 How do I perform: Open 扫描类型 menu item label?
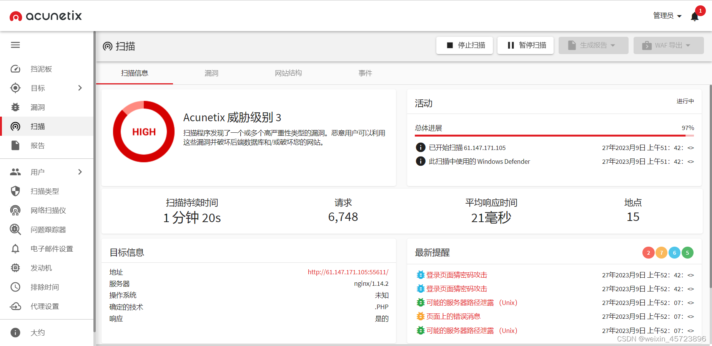pos(45,191)
